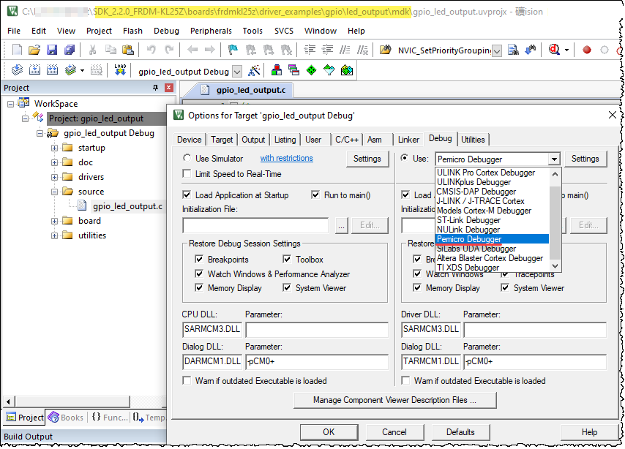
Task: Open Manage Run-Time Environment green diamond
Action: point(311,70)
